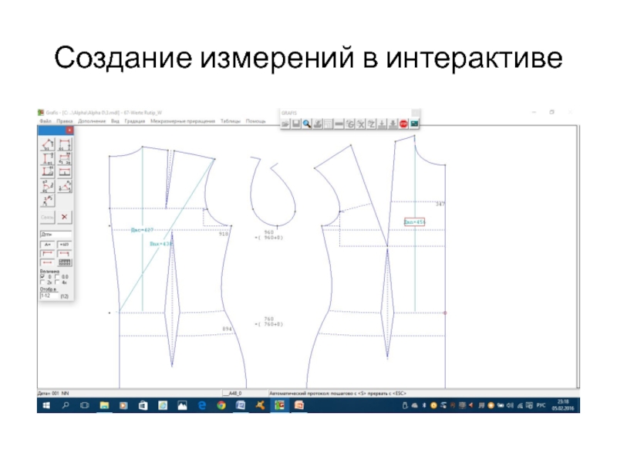Screen dimensions: 617x463
Task: Open the Правка menu
Action: (65, 121)
